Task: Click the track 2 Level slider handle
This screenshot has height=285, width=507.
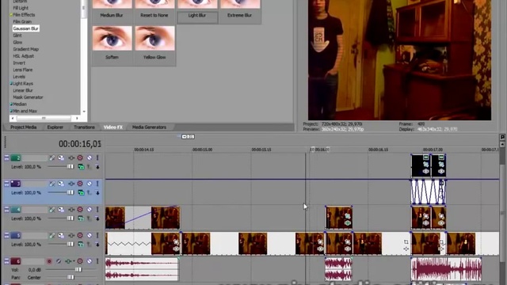Action: point(70,167)
